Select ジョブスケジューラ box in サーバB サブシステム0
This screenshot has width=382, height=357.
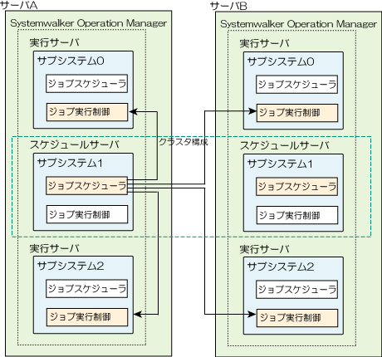[297, 84]
